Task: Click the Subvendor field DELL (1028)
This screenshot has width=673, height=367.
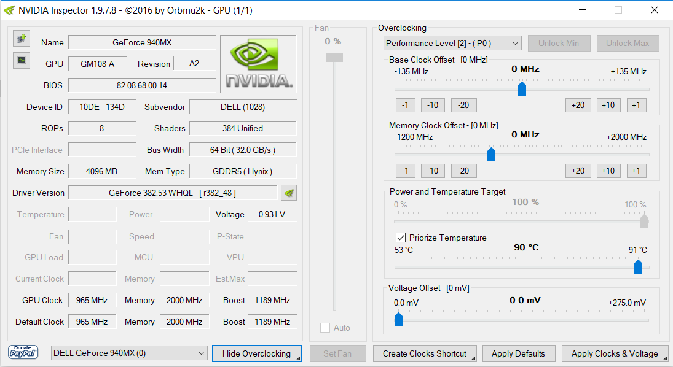Action: [243, 107]
